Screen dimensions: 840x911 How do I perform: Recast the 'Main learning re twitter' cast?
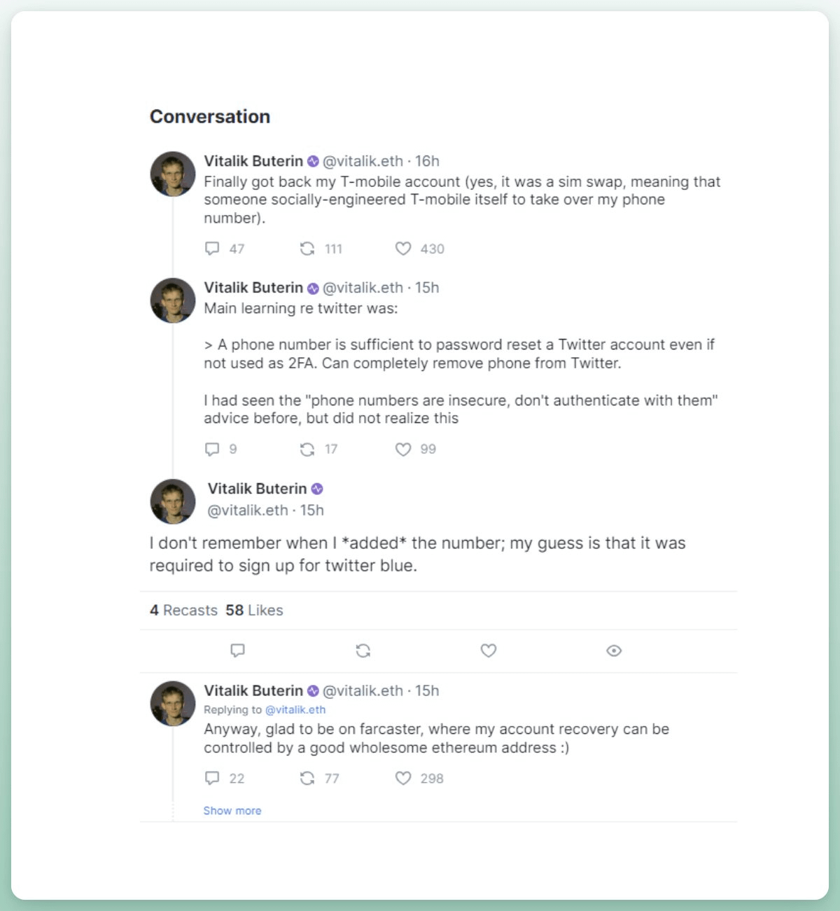pyautogui.click(x=307, y=449)
